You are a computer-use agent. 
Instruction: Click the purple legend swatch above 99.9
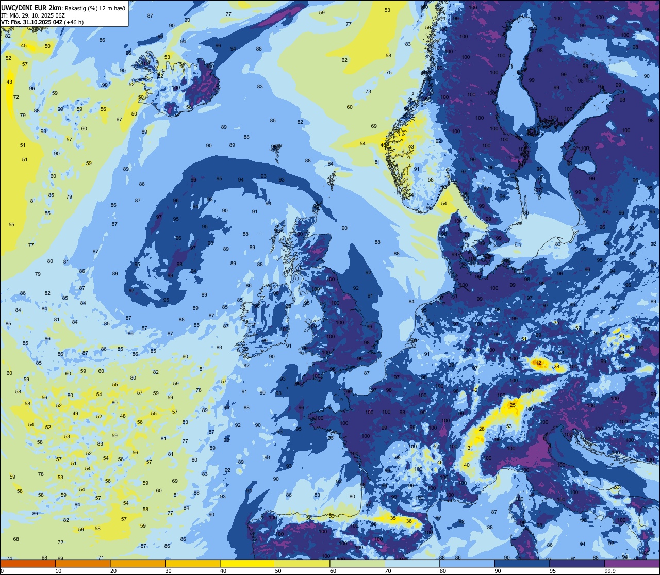point(632,563)
